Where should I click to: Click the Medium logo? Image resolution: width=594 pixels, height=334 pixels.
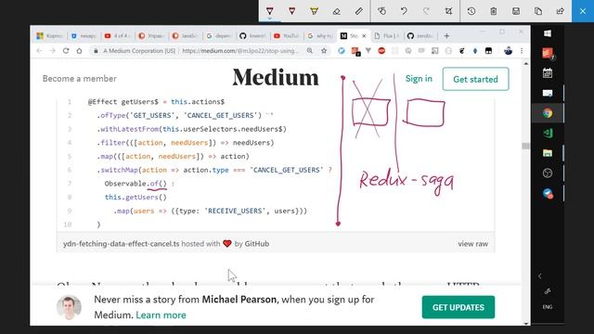(276, 78)
